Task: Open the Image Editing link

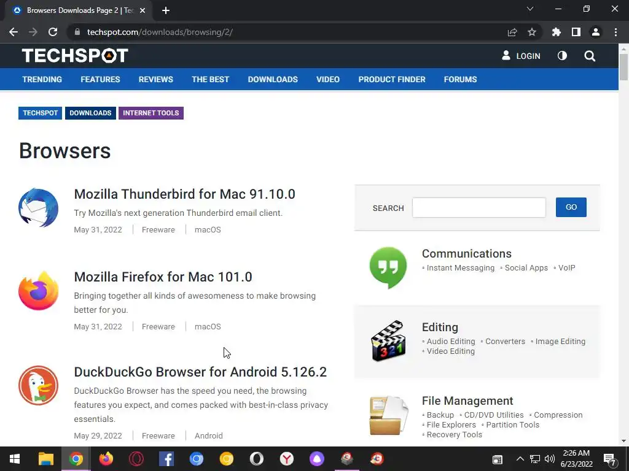Action: pyautogui.click(x=560, y=341)
